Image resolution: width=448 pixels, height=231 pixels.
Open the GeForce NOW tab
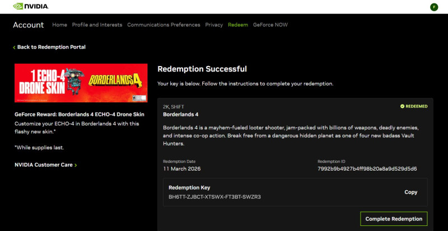[270, 25]
